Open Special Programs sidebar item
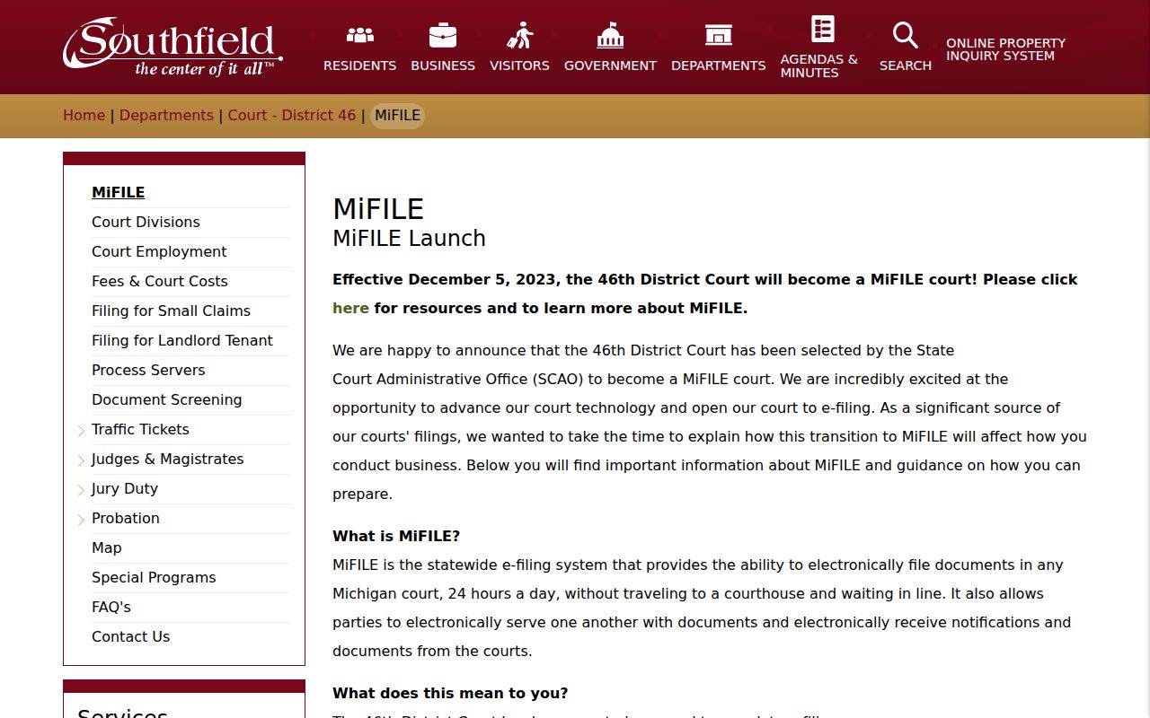The height and width of the screenshot is (718, 1150). click(x=154, y=577)
